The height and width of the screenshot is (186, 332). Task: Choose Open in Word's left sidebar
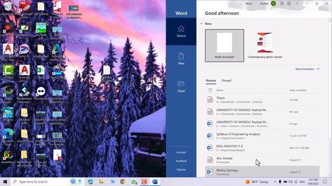[x=181, y=86]
